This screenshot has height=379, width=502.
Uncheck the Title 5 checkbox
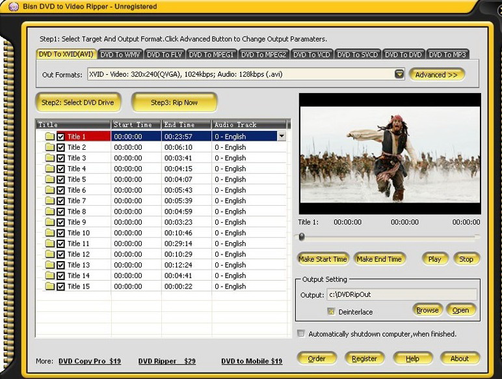[60, 180]
